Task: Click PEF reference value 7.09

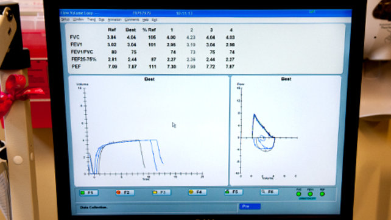Action: coord(113,66)
